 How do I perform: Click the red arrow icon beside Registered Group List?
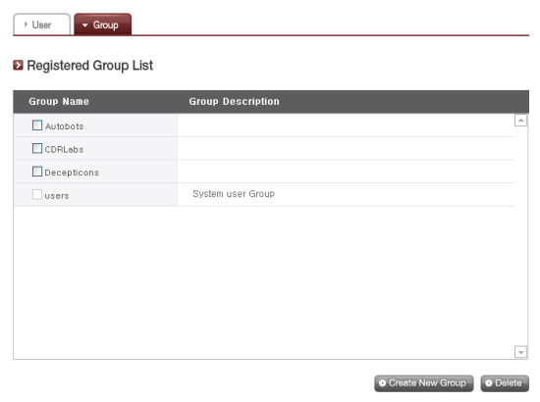[18, 65]
